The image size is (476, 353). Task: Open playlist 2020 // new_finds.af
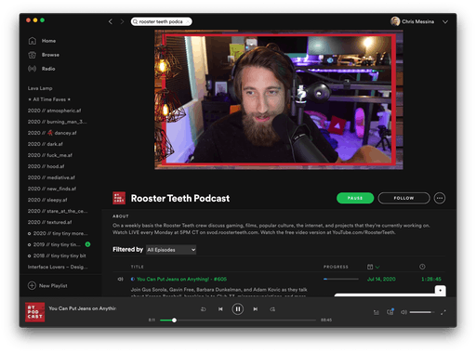(52, 189)
